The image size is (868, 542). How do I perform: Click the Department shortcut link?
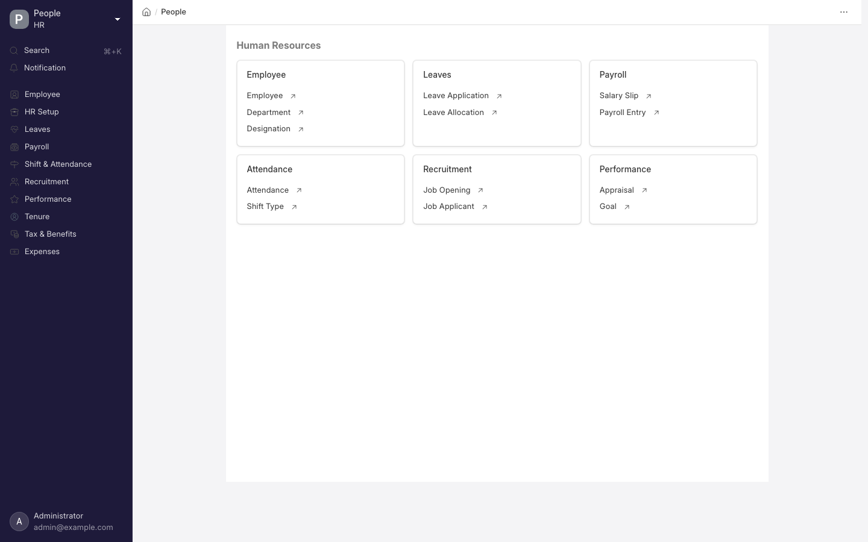(x=268, y=113)
